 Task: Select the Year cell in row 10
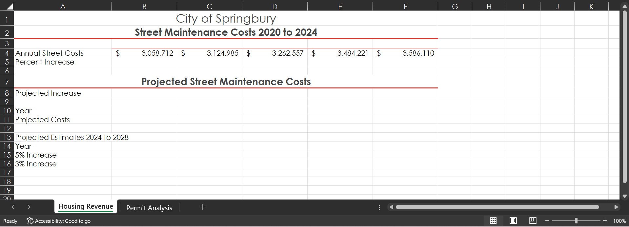[63, 111]
